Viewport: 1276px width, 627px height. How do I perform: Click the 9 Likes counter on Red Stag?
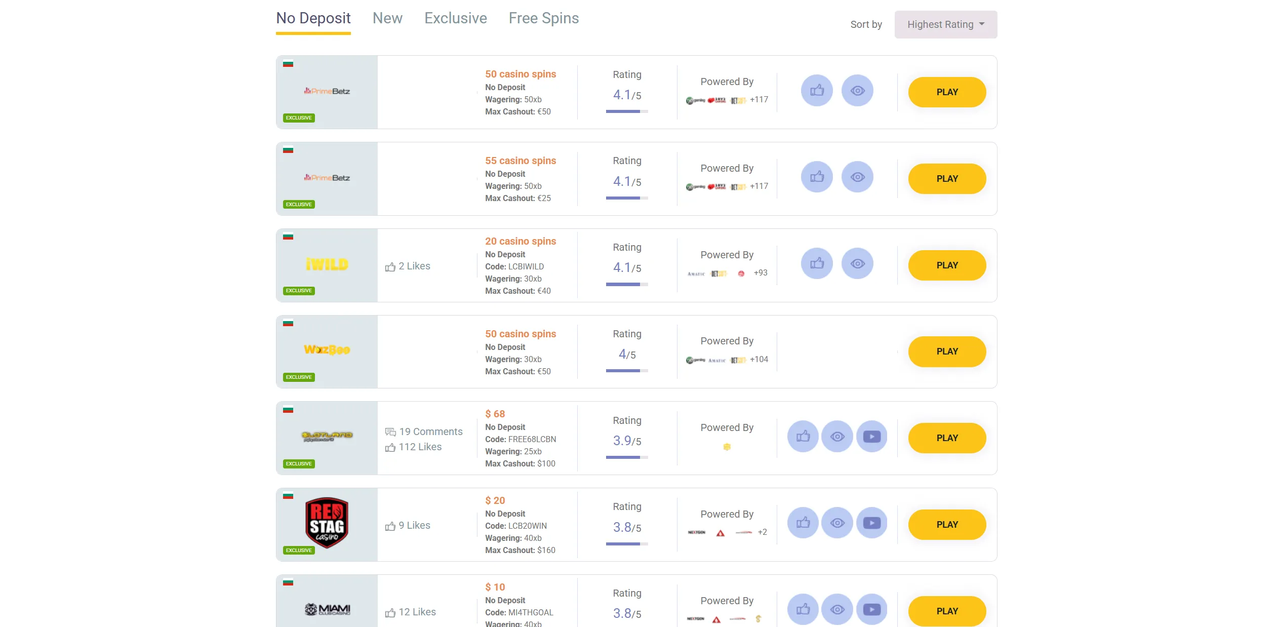tap(408, 525)
